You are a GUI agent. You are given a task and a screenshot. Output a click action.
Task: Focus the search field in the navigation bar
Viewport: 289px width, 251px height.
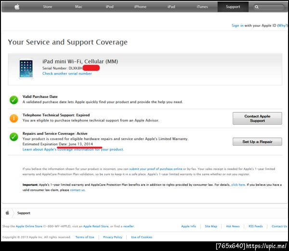click(x=269, y=7)
